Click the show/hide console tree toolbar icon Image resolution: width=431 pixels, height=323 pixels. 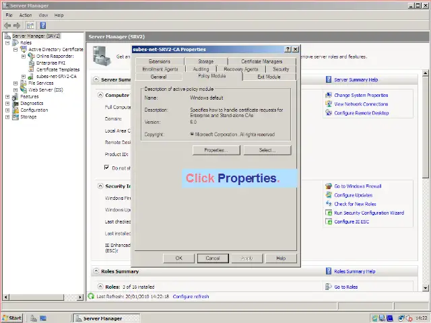[30, 26]
